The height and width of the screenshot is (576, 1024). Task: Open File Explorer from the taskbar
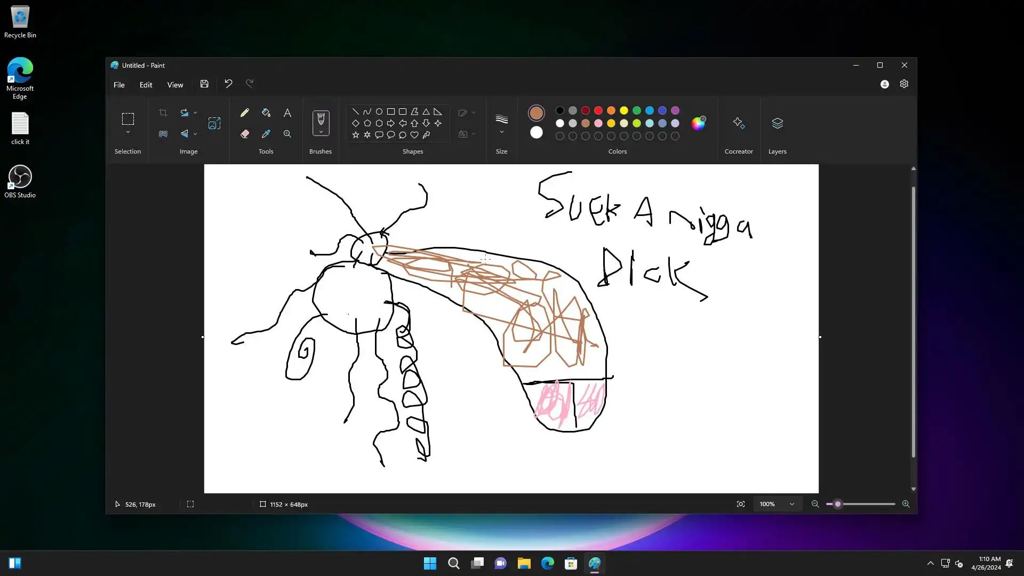(524, 563)
